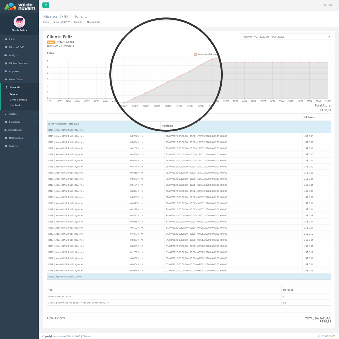Click the grid icon beside Relatórios
339x339 pixels.
(6, 122)
